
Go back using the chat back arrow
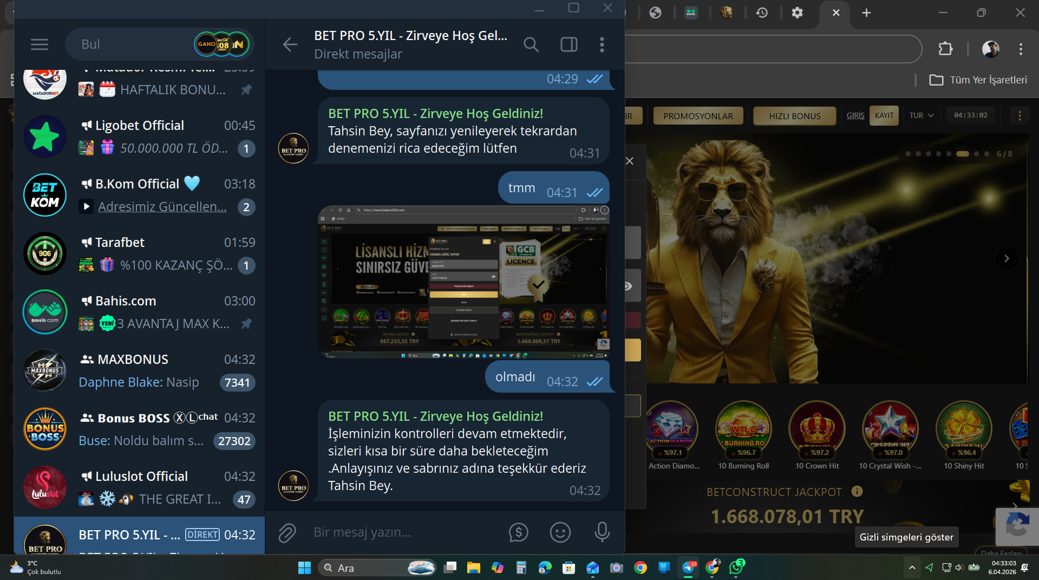coord(290,44)
